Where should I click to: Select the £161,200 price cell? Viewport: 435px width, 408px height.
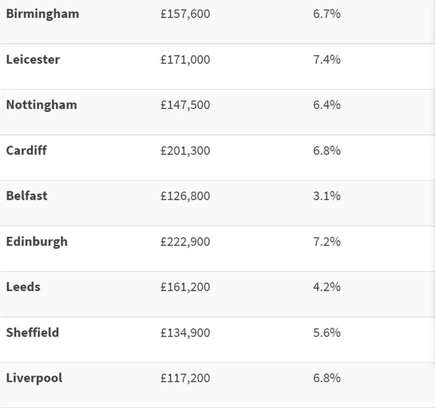[x=185, y=287]
